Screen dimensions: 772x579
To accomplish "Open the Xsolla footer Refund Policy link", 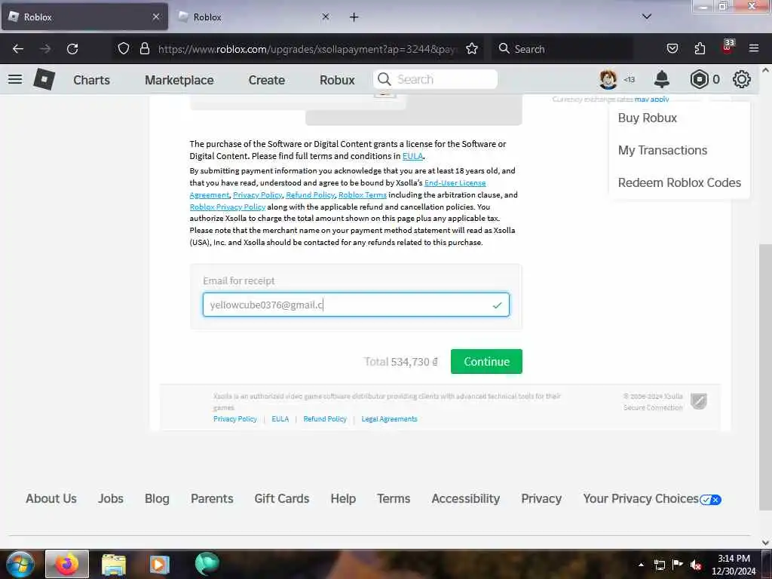I will tap(325, 419).
